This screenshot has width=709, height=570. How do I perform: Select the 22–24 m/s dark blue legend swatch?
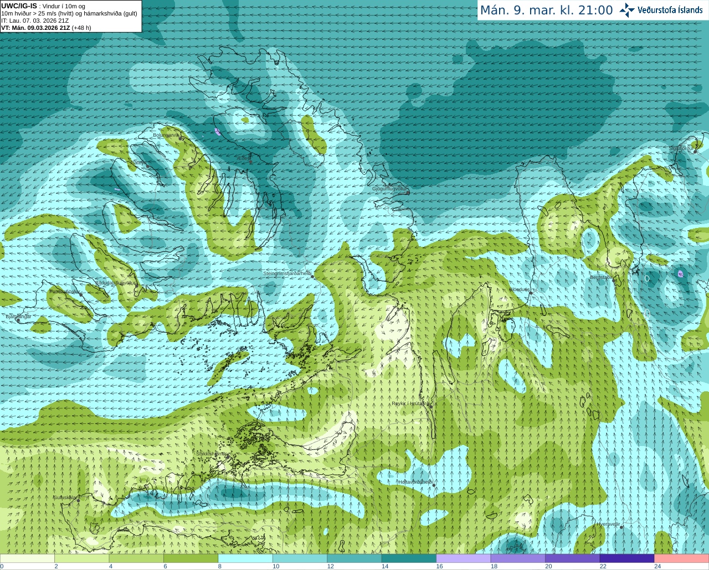coord(627,558)
